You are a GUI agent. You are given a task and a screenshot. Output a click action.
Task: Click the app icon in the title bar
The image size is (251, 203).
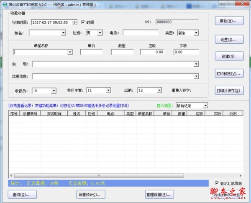5,5
